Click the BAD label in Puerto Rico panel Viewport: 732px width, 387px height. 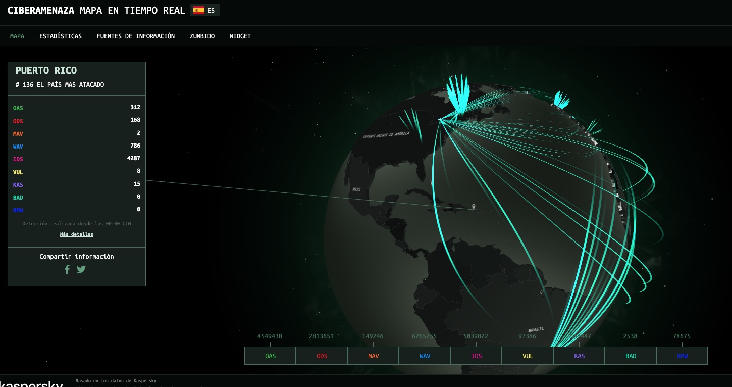click(x=18, y=198)
